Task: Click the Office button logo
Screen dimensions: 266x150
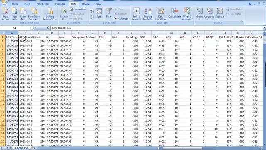Action: (x=4, y=2)
